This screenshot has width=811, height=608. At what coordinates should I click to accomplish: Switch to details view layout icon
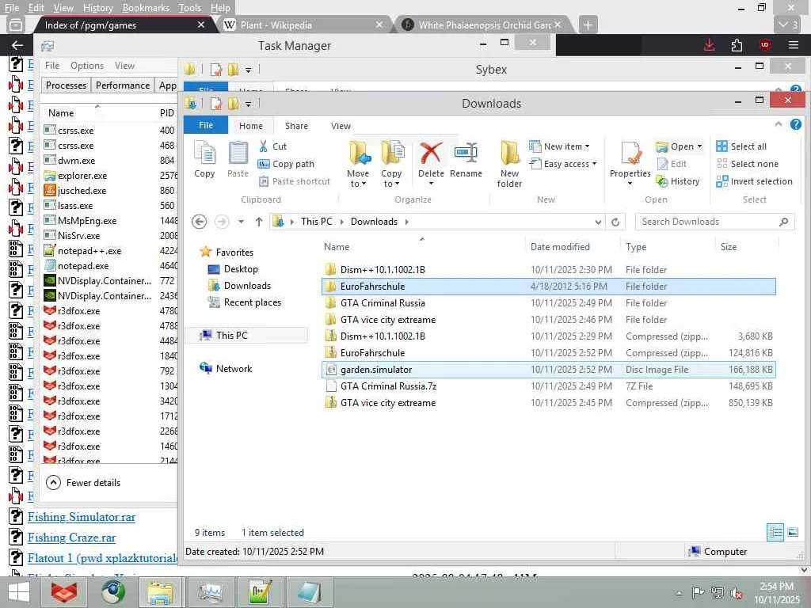click(775, 532)
